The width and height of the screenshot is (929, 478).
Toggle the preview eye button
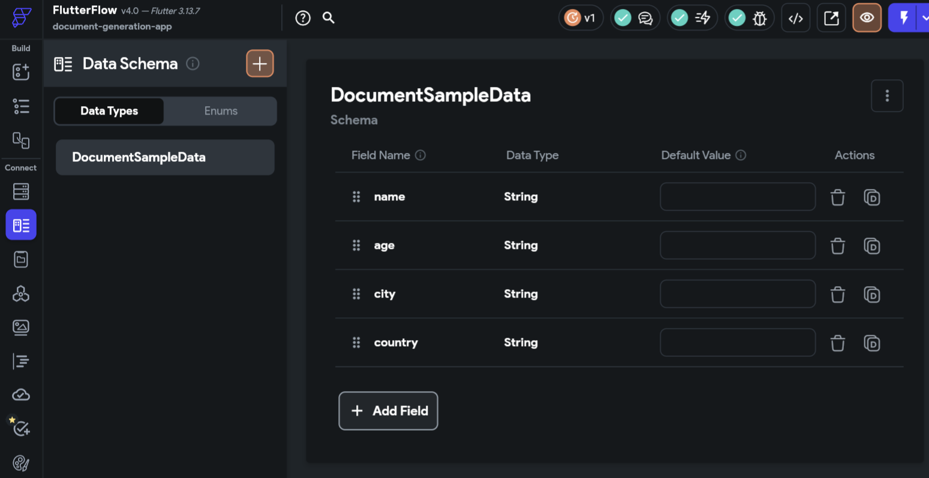coord(867,18)
